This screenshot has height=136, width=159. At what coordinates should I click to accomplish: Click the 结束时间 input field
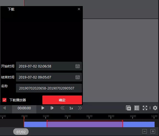[x=49, y=77]
